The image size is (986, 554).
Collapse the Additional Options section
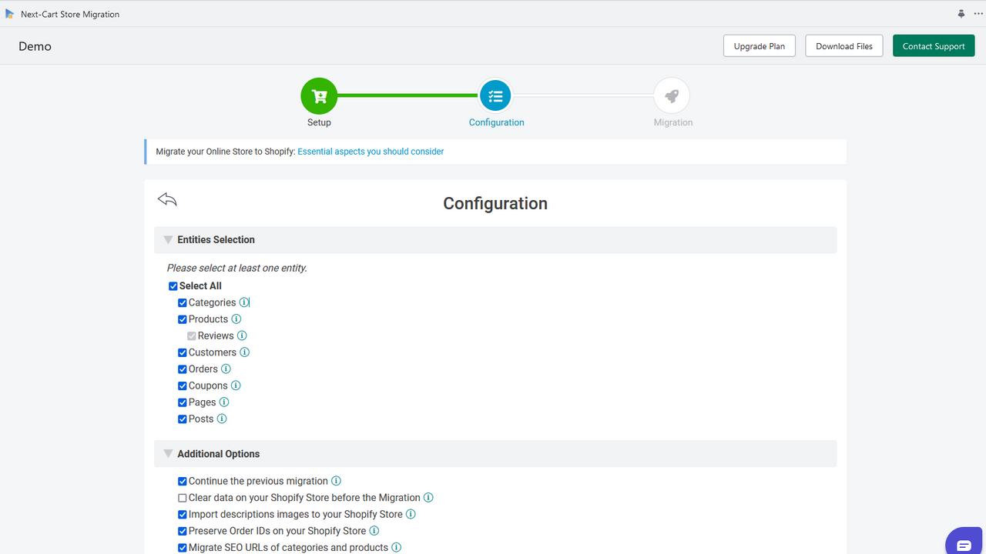point(168,453)
